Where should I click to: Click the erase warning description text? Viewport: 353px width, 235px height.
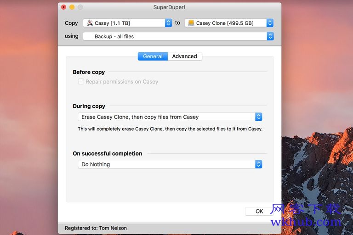click(x=170, y=129)
